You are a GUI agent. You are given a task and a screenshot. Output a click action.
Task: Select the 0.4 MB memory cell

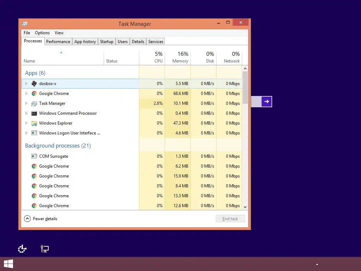pyautogui.click(x=178, y=113)
